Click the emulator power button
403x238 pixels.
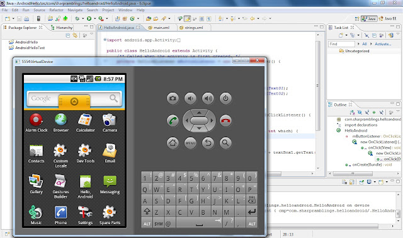225,98
